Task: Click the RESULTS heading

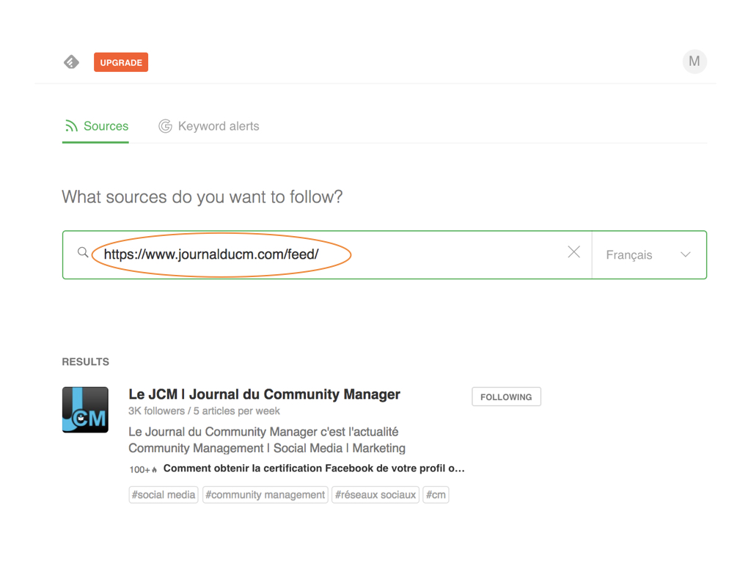Action: pos(86,362)
